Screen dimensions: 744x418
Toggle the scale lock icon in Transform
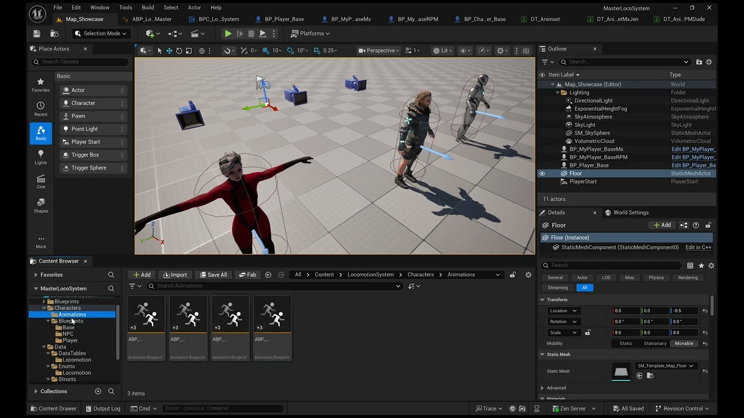(x=588, y=333)
